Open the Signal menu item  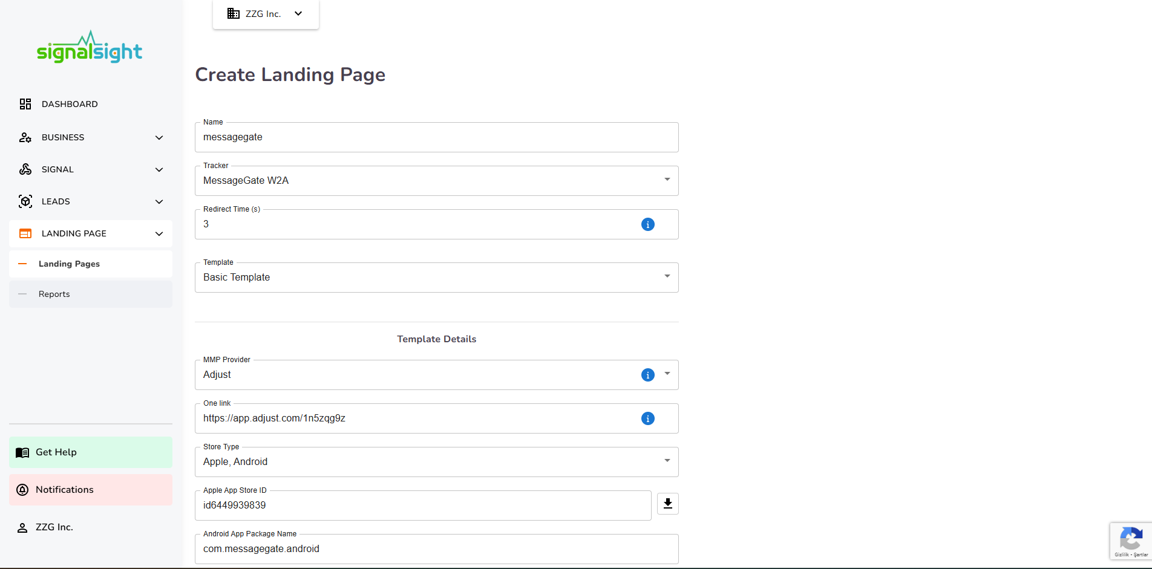[x=91, y=169]
